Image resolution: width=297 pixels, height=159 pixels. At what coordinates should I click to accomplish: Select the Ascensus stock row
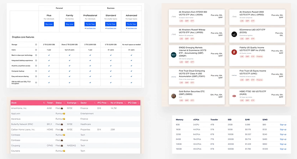coord(75,119)
